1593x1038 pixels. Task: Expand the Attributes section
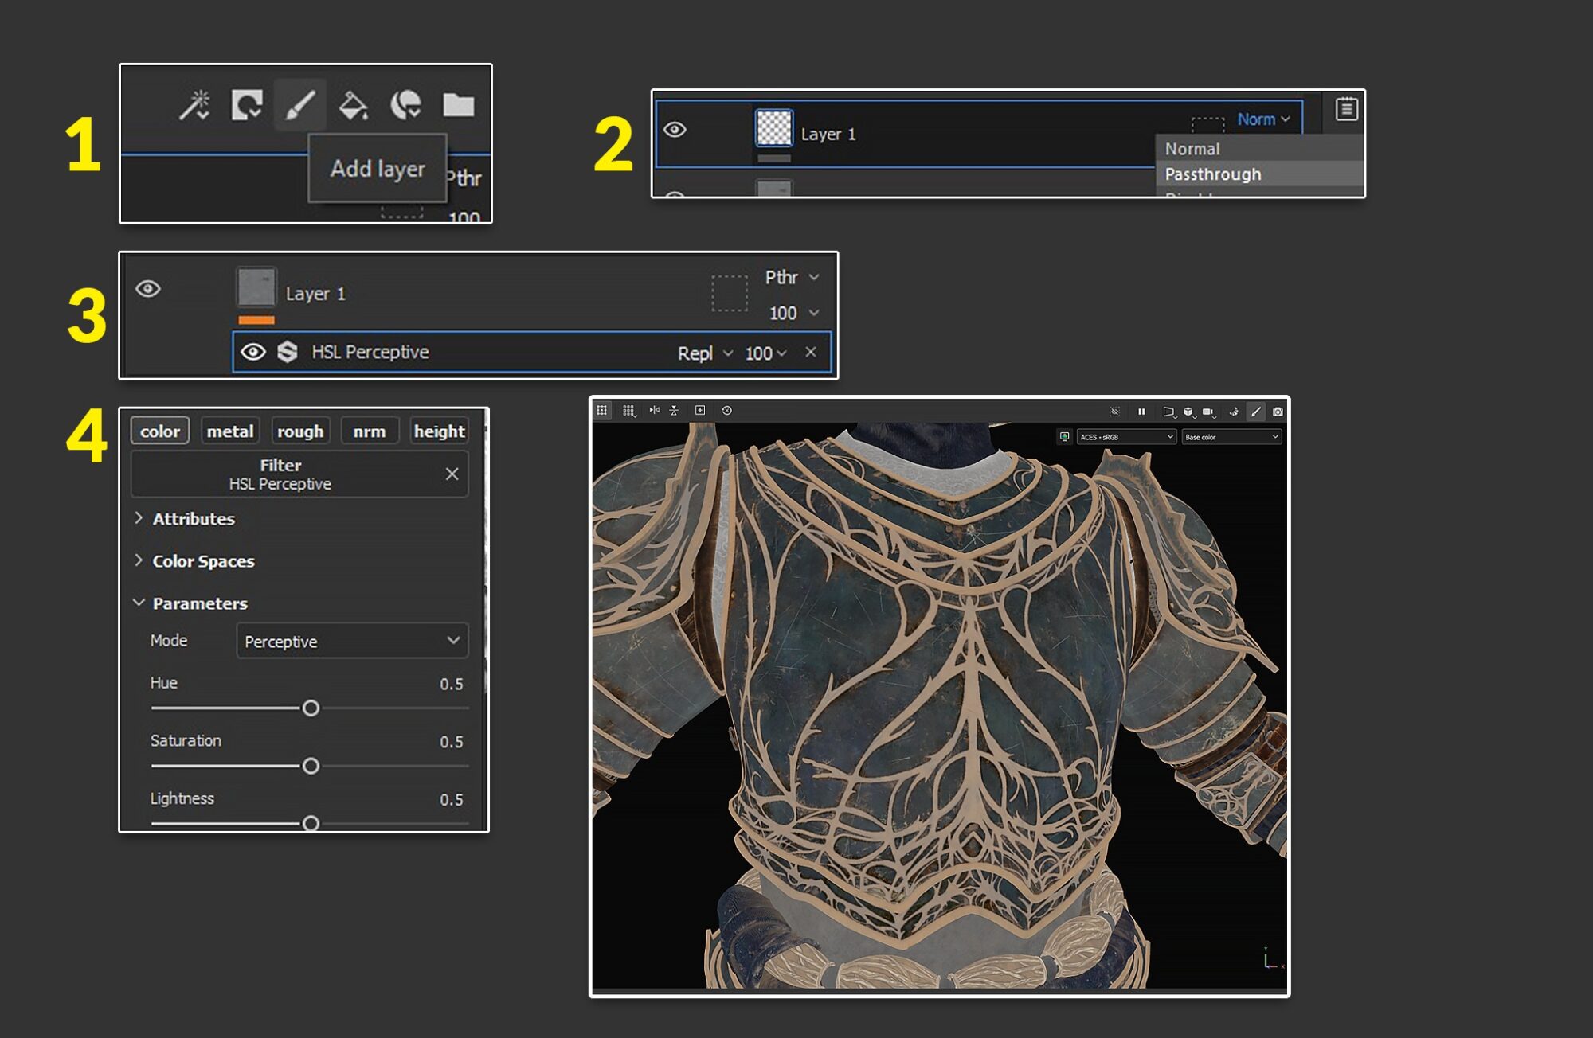193,518
